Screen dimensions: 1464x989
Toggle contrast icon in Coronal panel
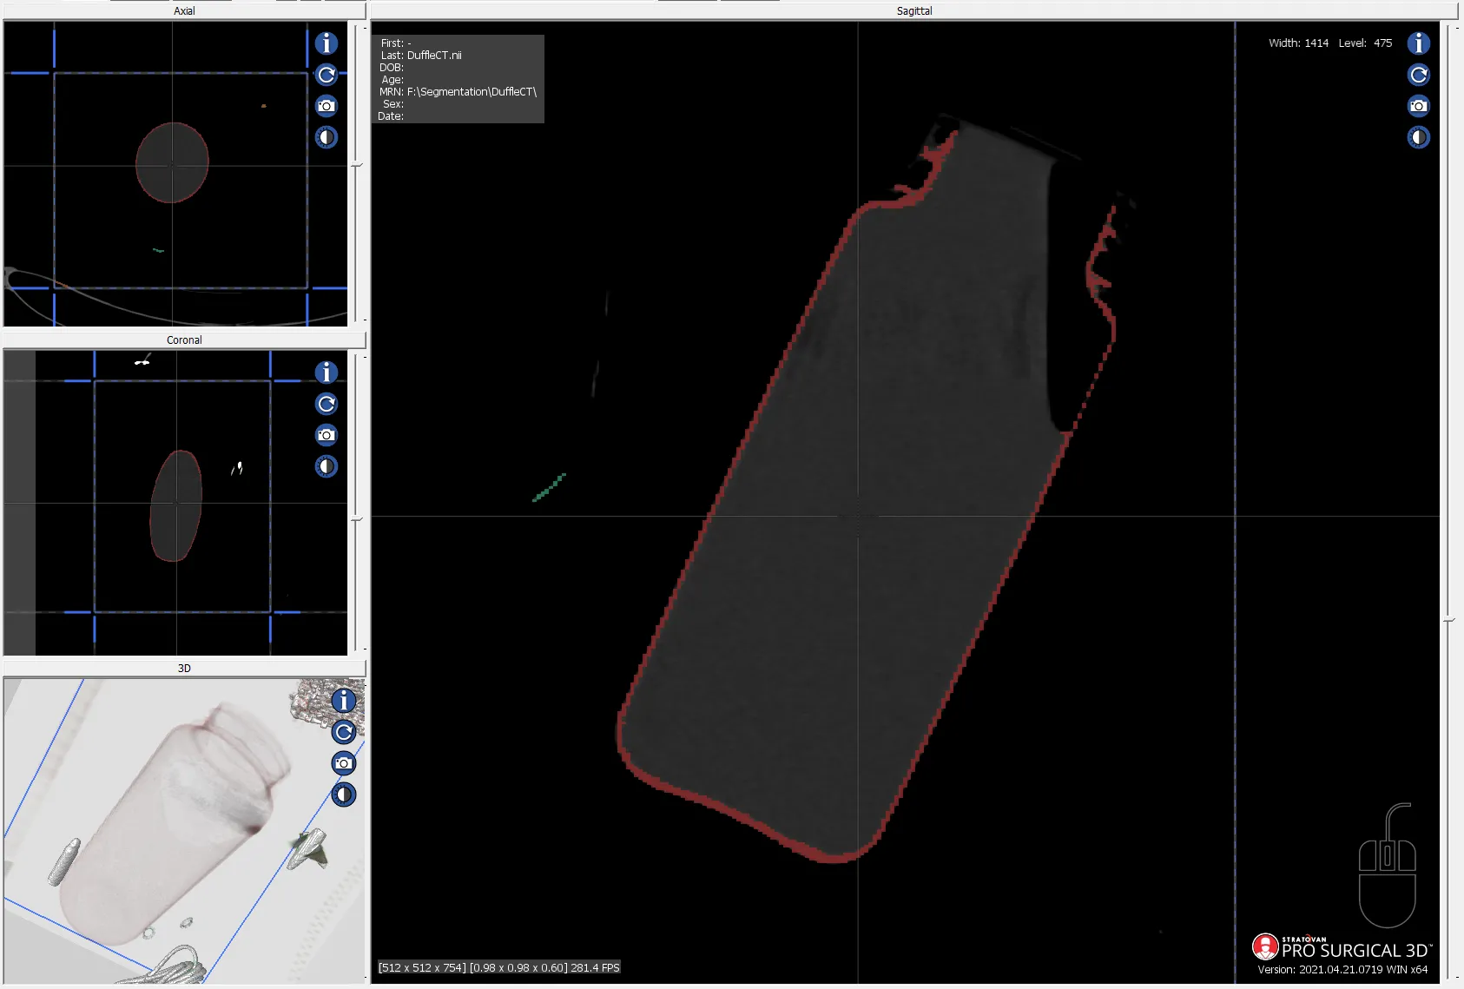(326, 466)
